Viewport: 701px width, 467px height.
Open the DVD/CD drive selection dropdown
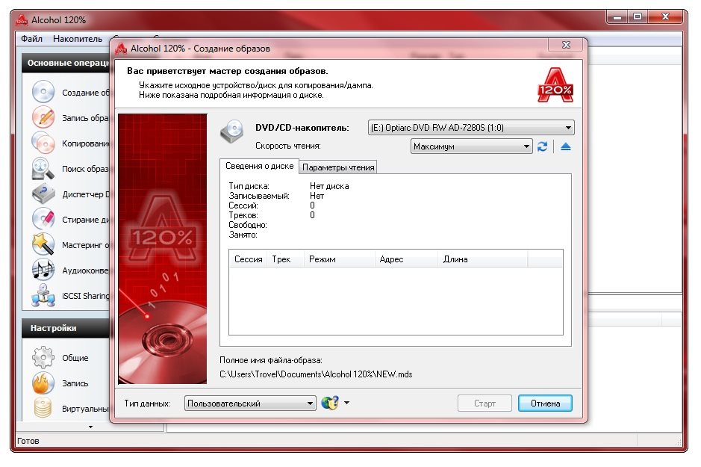[x=471, y=128]
